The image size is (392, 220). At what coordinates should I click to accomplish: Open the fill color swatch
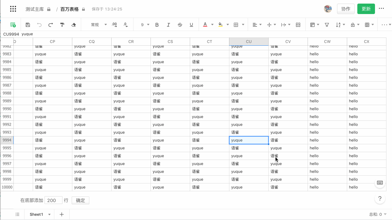pyautogui.click(x=220, y=24)
